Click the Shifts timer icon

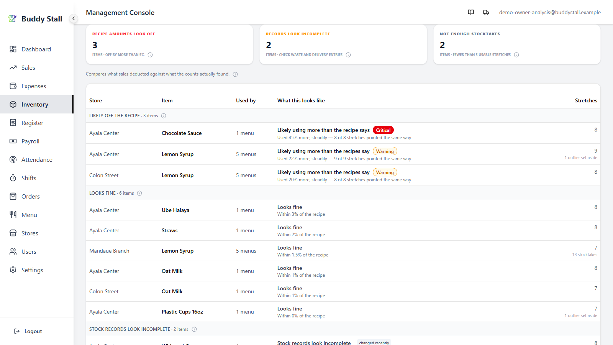pos(13,178)
